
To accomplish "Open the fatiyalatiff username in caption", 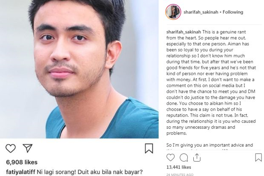I will coord(21,172).
